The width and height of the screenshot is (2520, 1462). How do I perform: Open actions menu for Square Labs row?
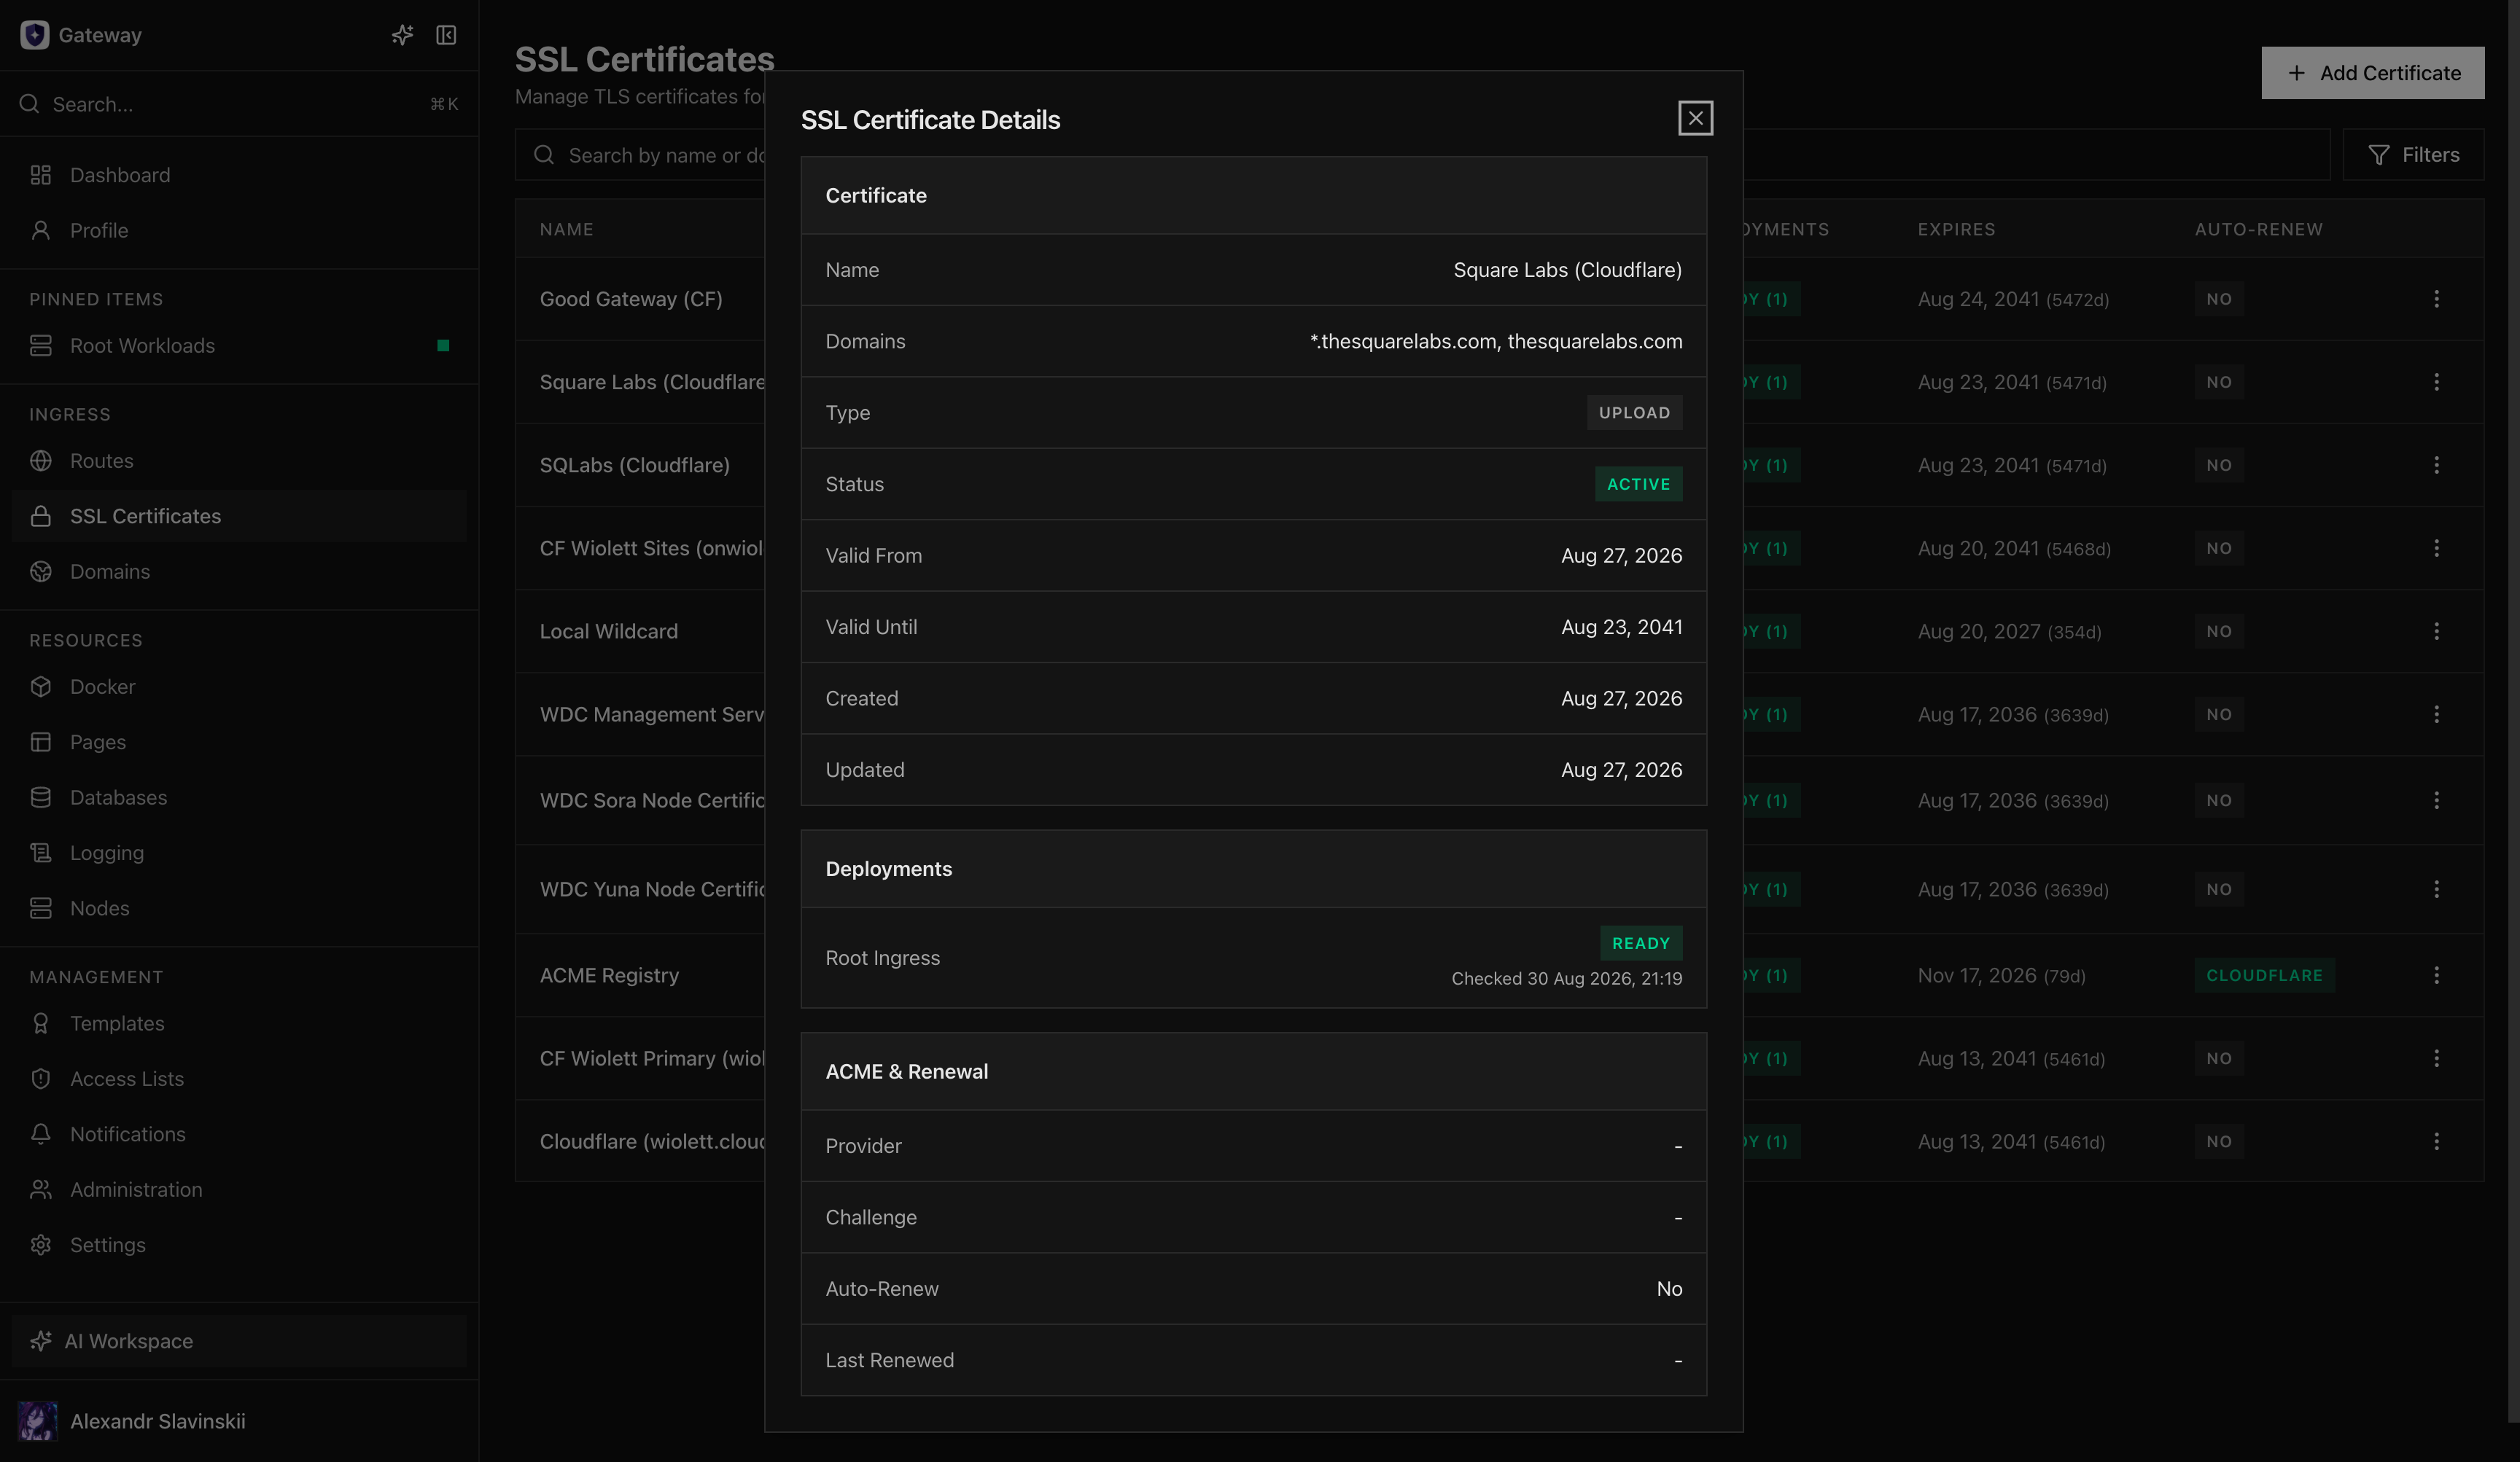tap(2436, 383)
